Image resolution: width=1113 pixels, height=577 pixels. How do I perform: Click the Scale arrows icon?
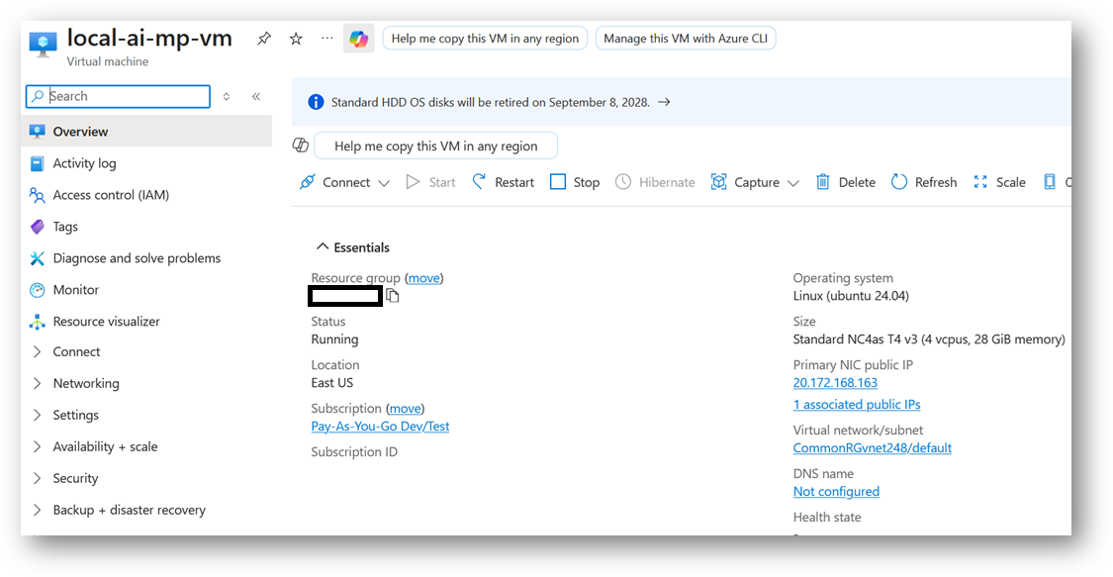(980, 182)
